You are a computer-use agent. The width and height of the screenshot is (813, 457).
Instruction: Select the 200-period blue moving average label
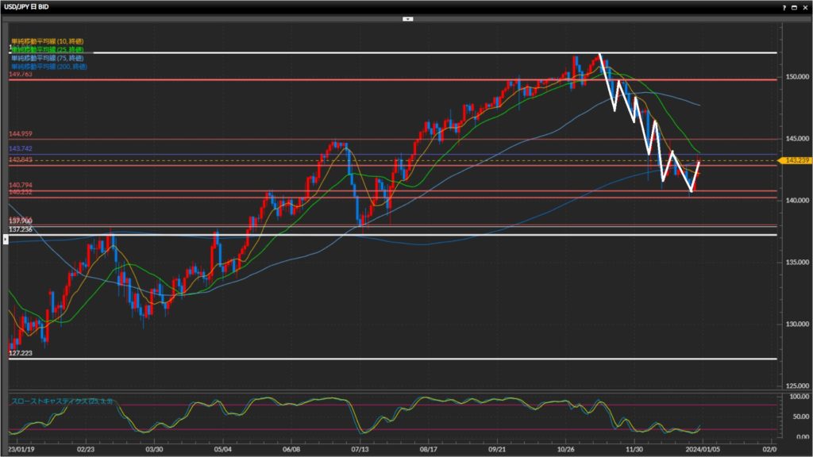coord(49,66)
